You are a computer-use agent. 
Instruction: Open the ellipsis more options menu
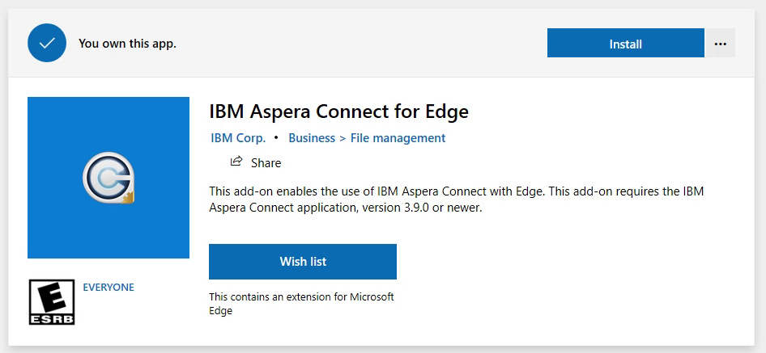coord(720,44)
